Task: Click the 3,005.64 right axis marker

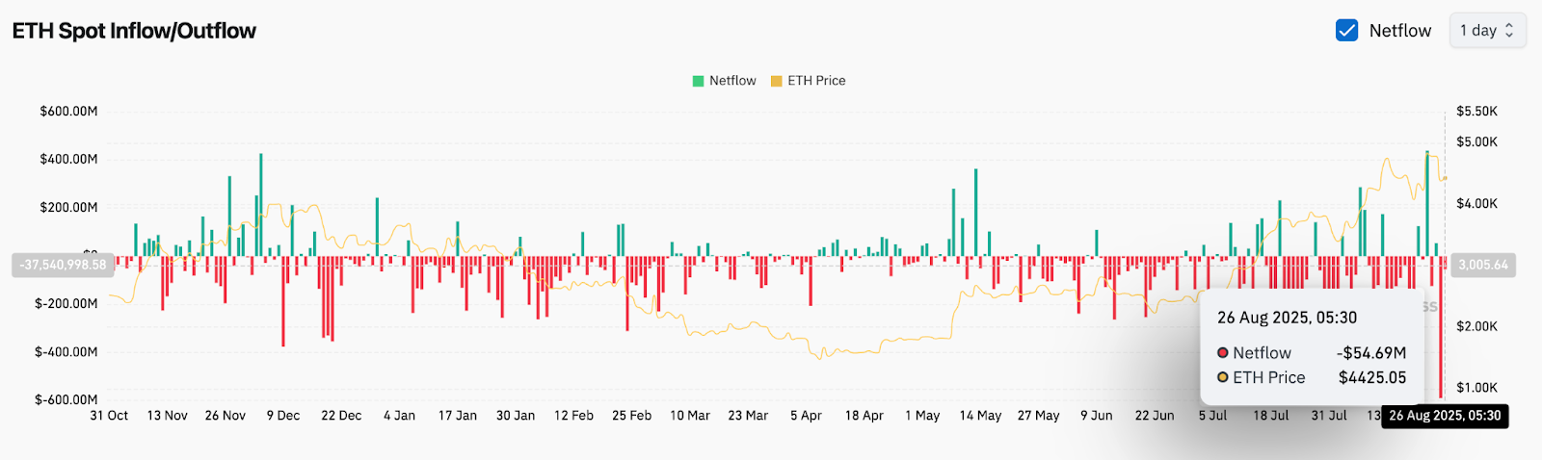Action: 1483,265
